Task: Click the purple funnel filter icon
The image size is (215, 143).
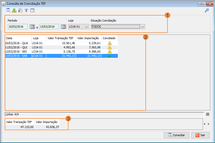Action: pos(26,10)
